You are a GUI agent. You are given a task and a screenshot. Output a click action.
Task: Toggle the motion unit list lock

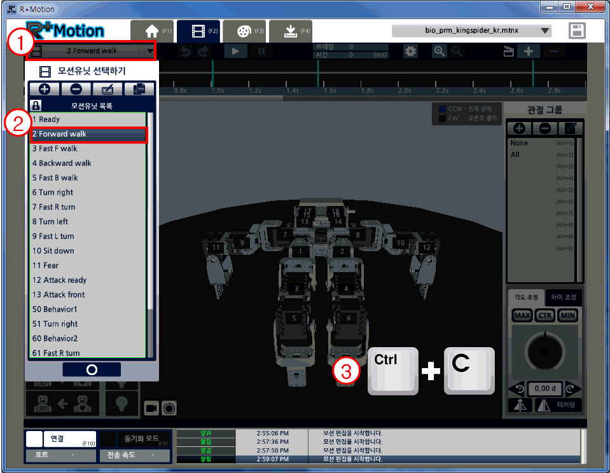[36, 106]
